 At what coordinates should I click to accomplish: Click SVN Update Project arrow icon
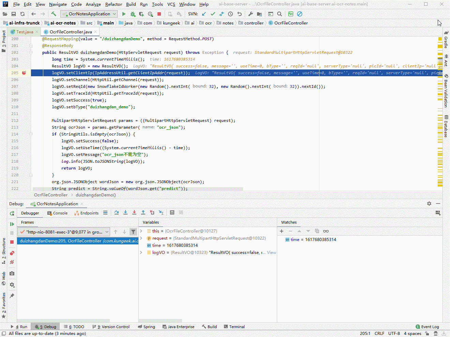[x=204, y=14]
